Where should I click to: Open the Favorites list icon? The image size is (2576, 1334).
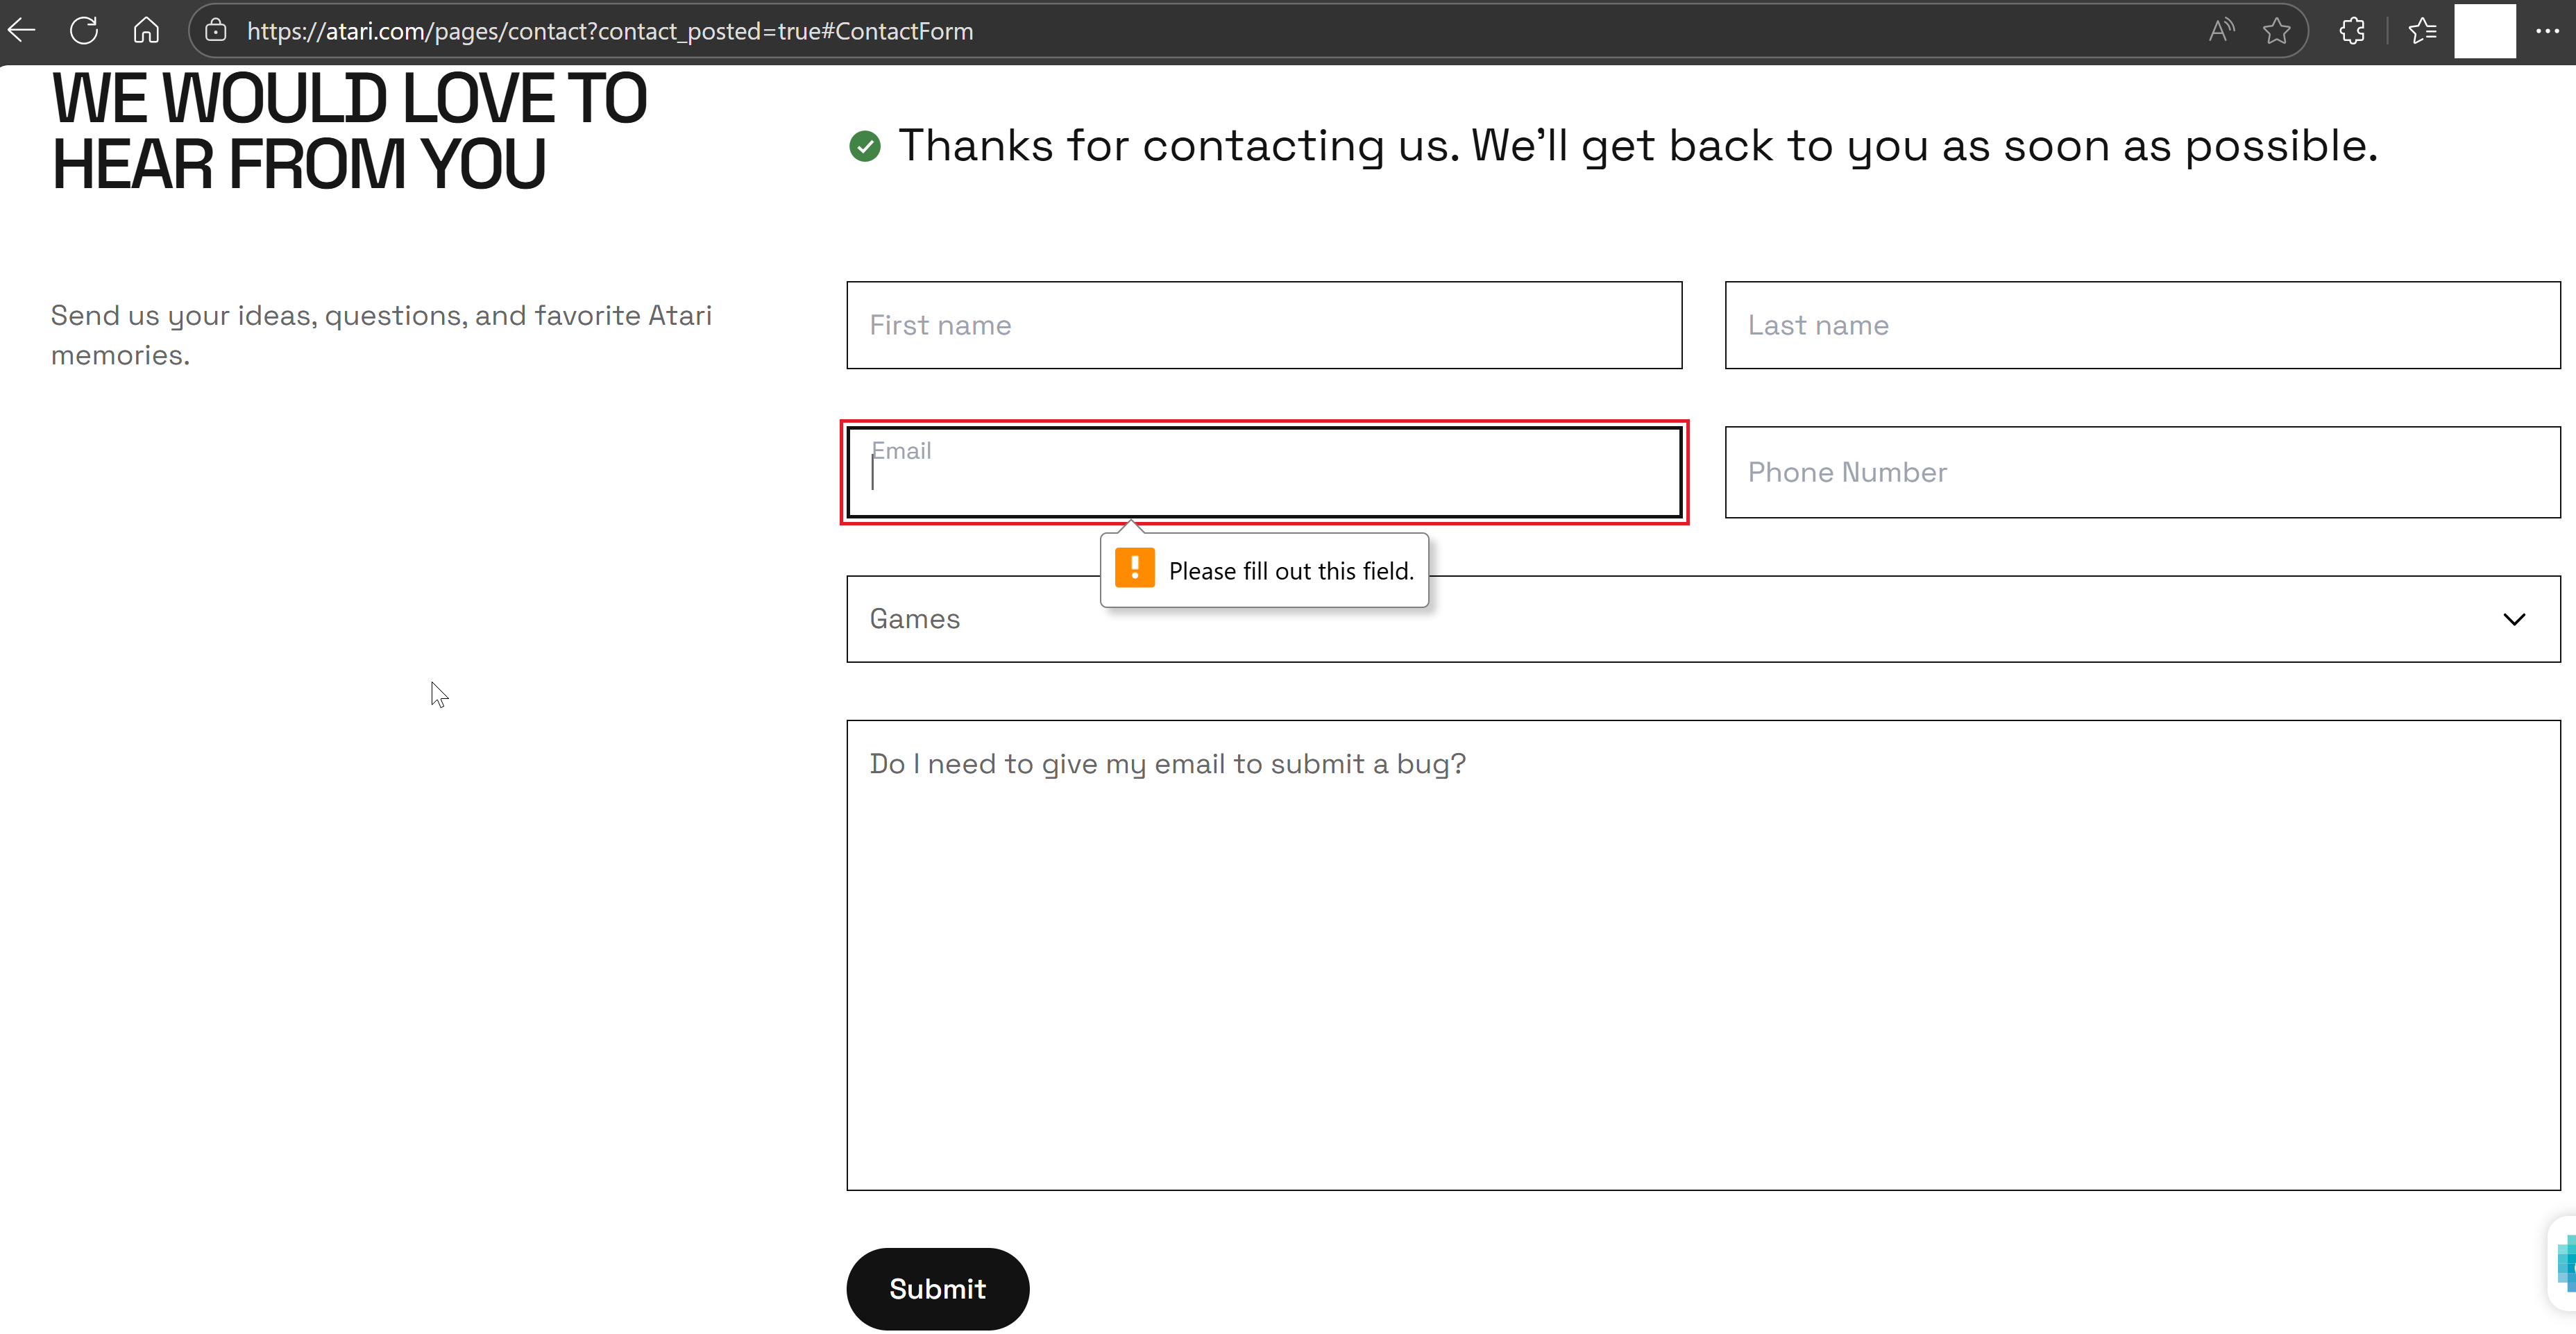2422,31
